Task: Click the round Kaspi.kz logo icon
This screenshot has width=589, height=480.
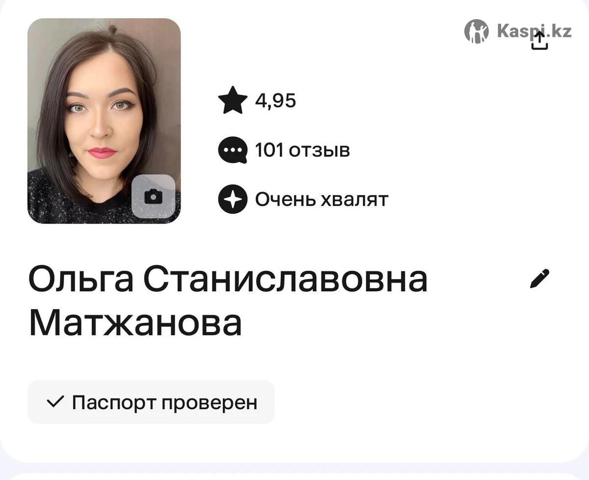Action: pyautogui.click(x=477, y=31)
